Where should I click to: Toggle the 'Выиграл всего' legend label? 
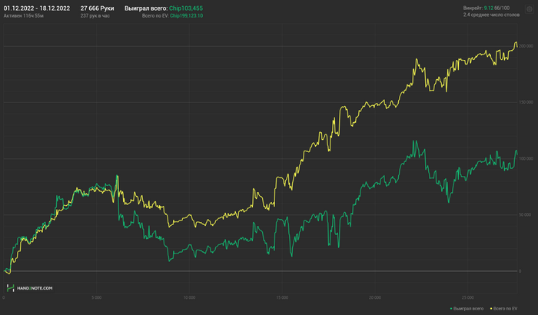(x=468, y=309)
